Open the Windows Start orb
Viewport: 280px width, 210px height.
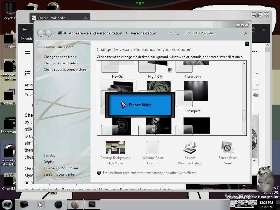tap(7, 205)
